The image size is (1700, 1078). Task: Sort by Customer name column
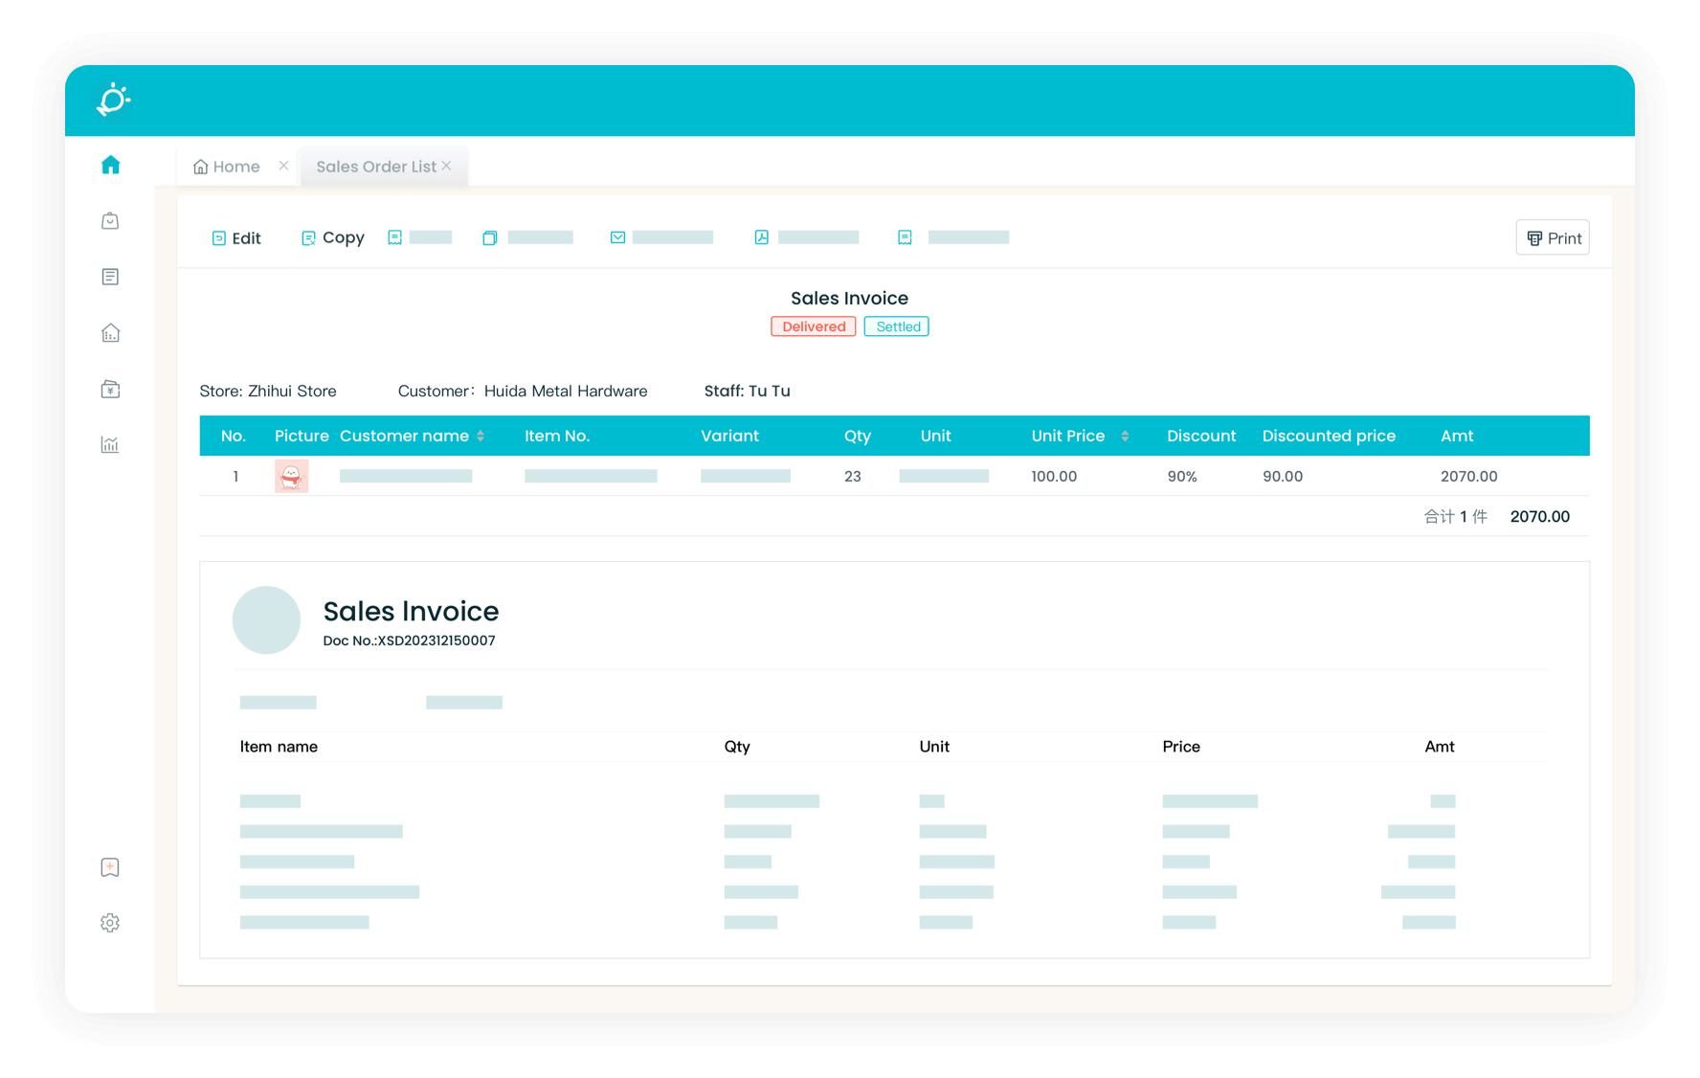(481, 437)
